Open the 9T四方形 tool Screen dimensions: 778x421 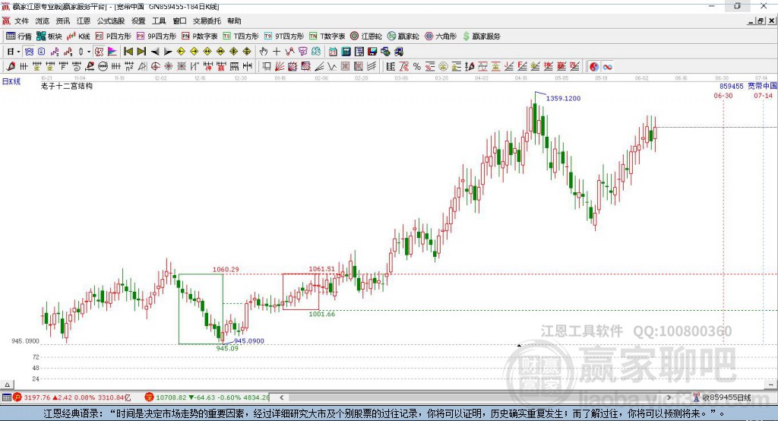pyautogui.click(x=284, y=36)
